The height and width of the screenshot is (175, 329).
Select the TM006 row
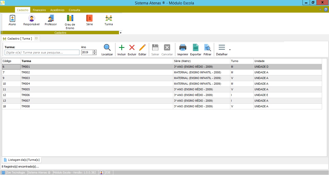point(162,95)
